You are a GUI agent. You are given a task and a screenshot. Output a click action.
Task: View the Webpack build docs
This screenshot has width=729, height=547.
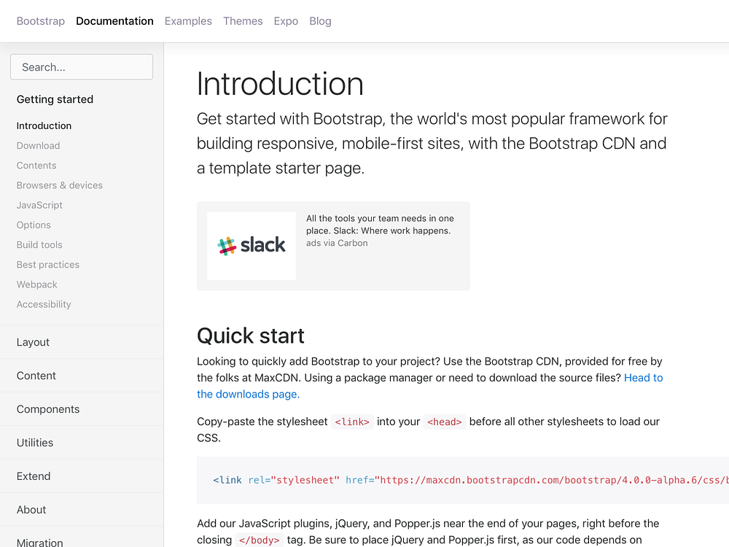point(36,284)
